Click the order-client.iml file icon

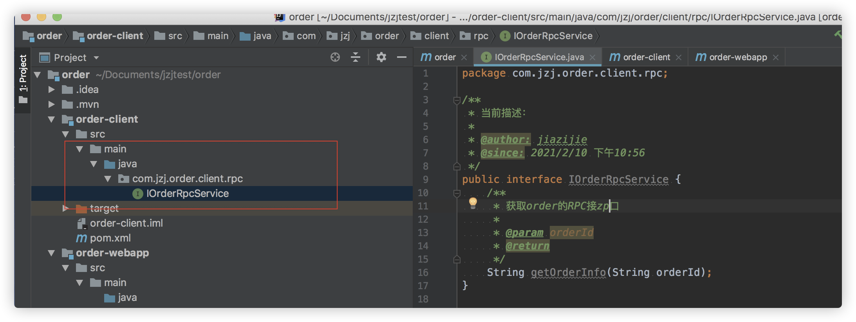point(82,224)
